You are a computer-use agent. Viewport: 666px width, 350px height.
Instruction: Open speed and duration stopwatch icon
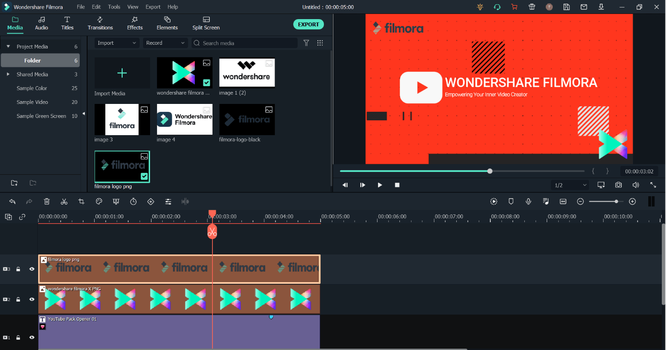(133, 201)
